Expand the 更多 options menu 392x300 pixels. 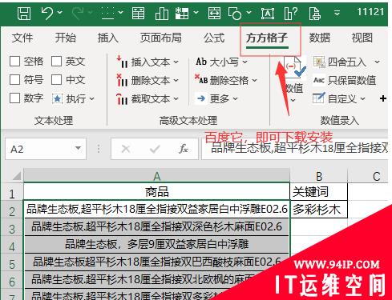[217, 98]
